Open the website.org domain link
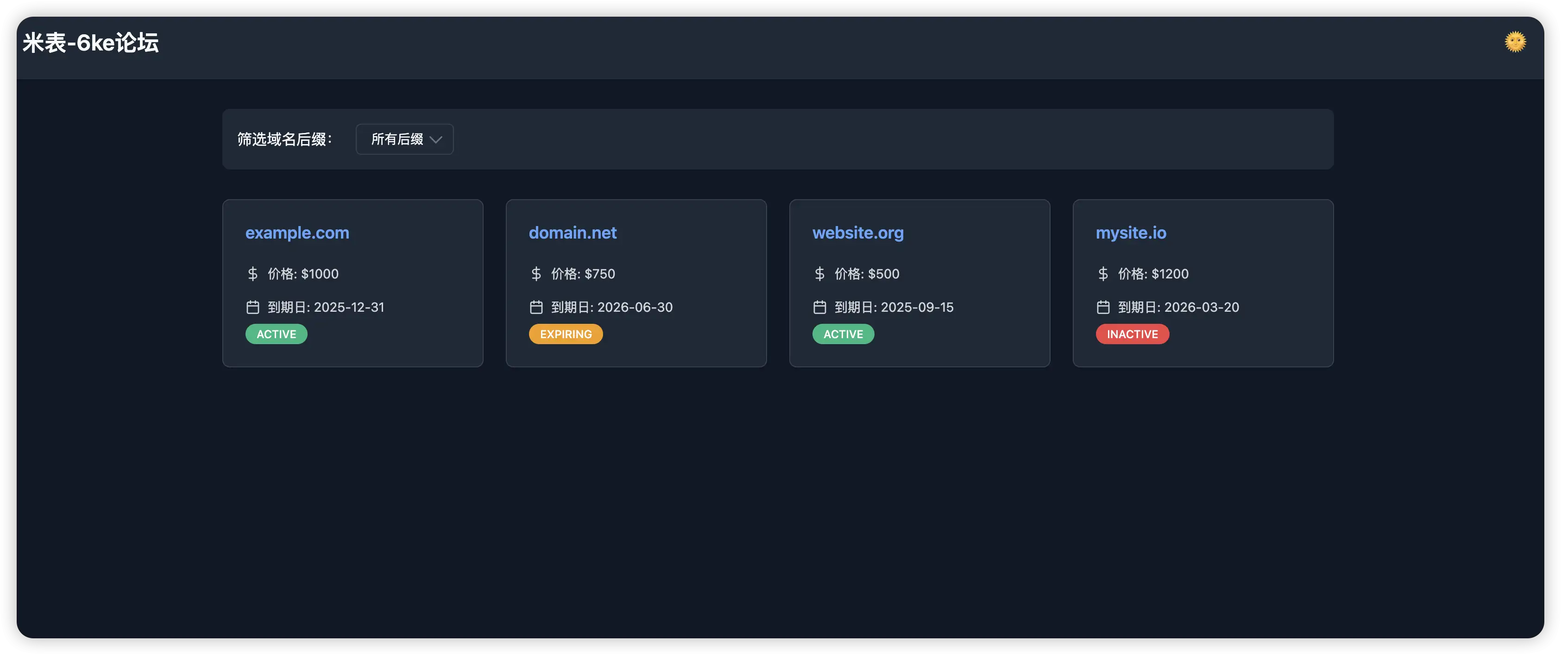1561x655 pixels. pos(857,233)
